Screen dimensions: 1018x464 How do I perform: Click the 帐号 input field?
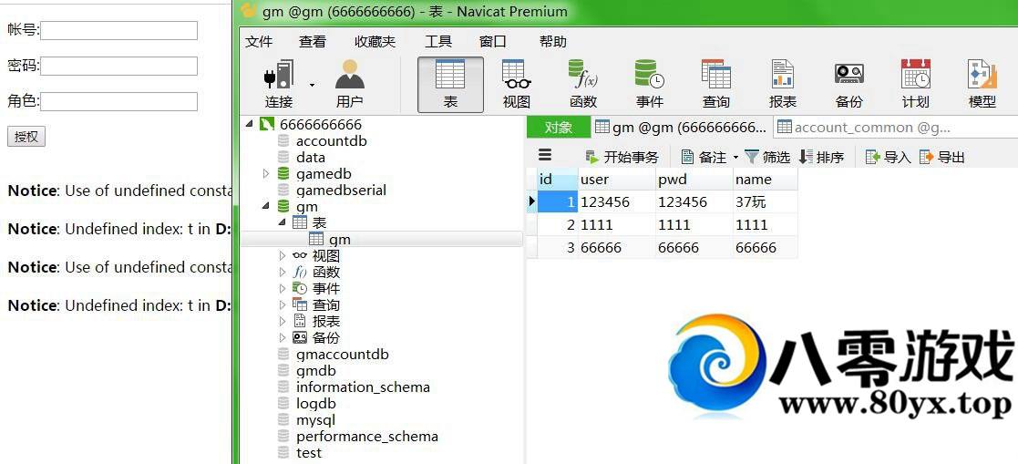[x=118, y=31]
